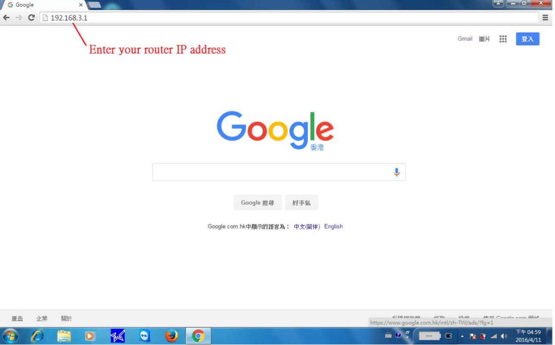Launch Internet Explorer from the taskbar
This screenshot has width=555, height=345.
(37, 336)
